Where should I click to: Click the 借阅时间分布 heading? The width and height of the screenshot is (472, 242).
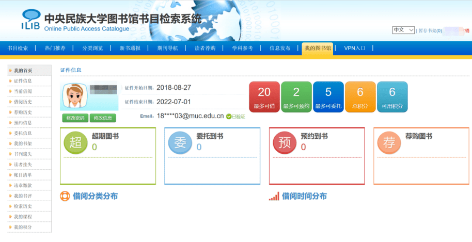click(x=304, y=196)
